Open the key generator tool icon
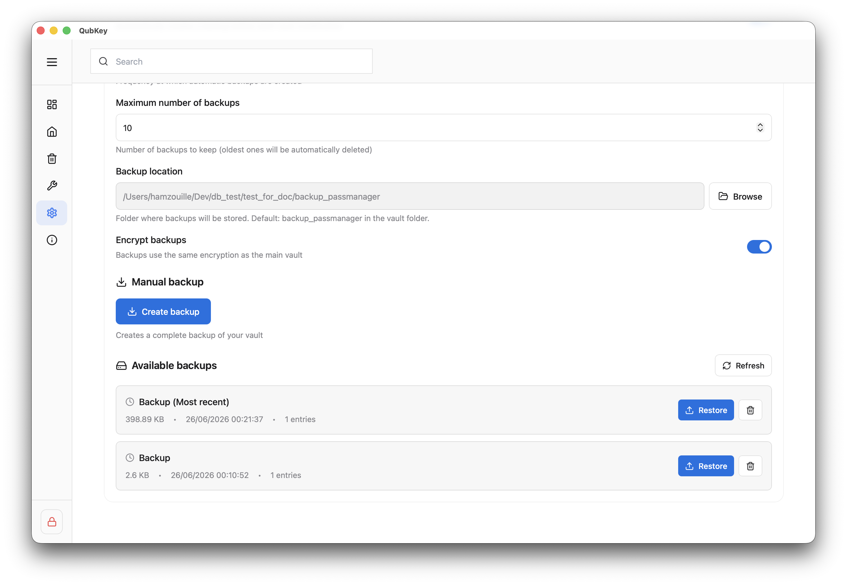The width and height of the screenshot is (847, 585). point(52,186)
